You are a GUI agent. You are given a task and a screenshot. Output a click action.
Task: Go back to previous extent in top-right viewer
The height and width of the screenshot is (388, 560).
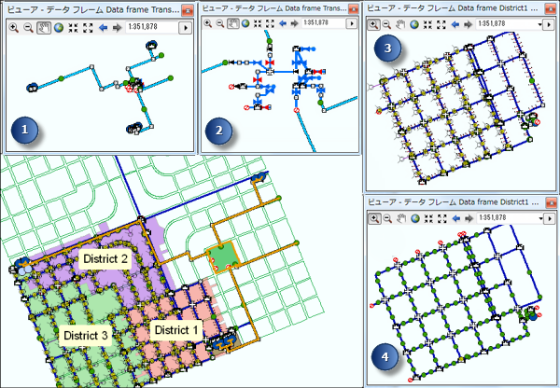[x=455, y=24]
